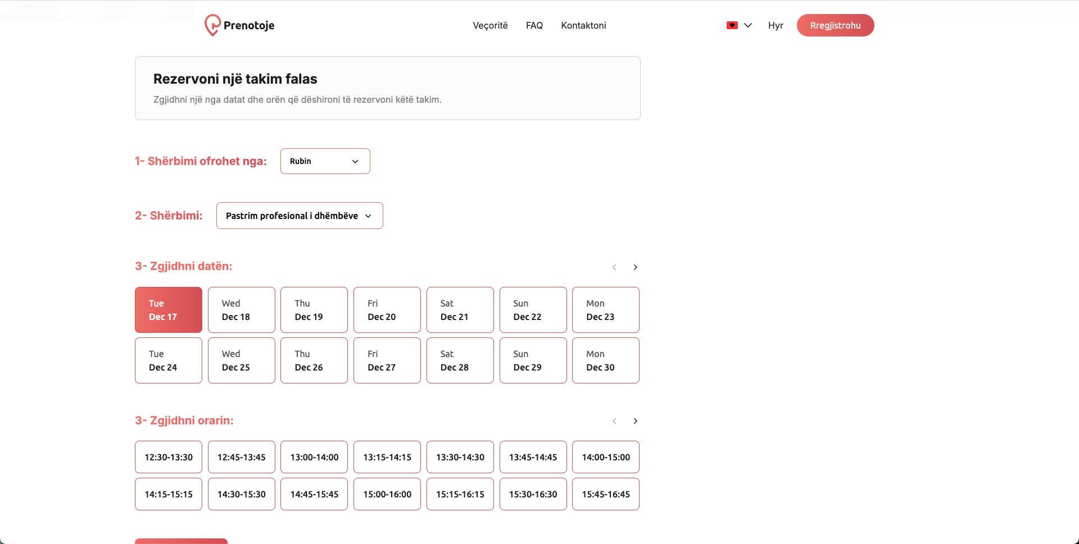Click the Prenotoje logo icon
This screenshot has height=544, width=1079.
(x=212, y=25)
